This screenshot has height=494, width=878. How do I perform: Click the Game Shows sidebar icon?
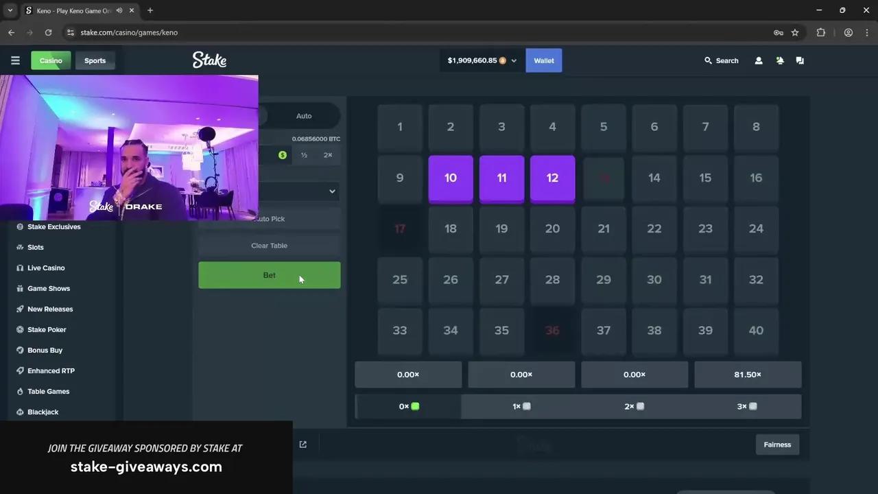pos(20,288)
